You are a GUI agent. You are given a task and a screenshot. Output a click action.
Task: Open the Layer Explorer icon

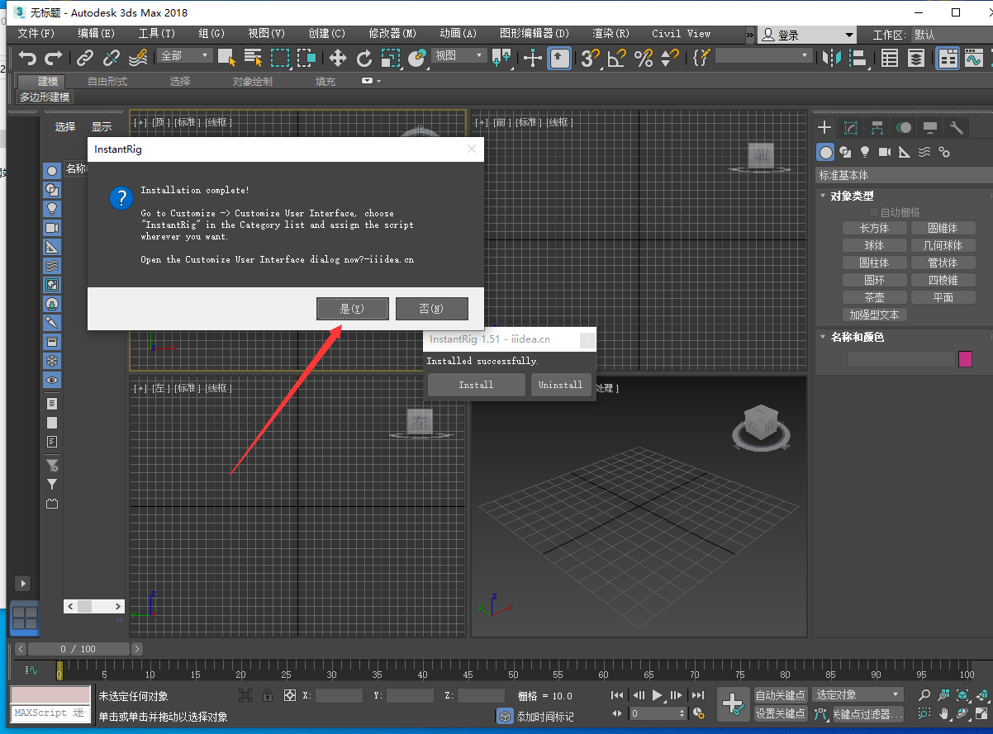tap(916, 58)
